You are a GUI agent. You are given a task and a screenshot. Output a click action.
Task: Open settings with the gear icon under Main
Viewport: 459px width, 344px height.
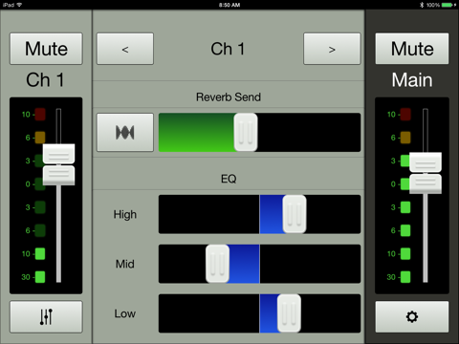point(412,317)
